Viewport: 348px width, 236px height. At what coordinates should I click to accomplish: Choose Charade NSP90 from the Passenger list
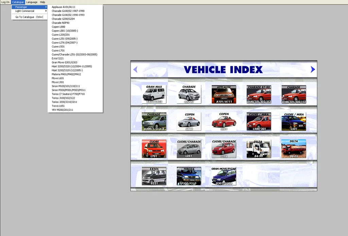75,23
